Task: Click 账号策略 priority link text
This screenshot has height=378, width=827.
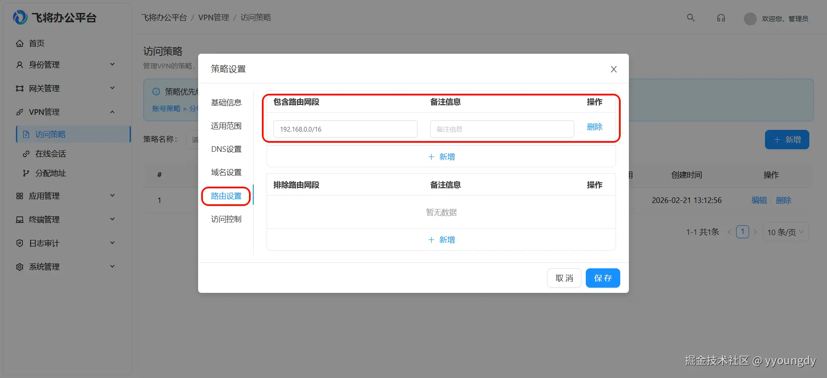Action: tap(166, 108)
